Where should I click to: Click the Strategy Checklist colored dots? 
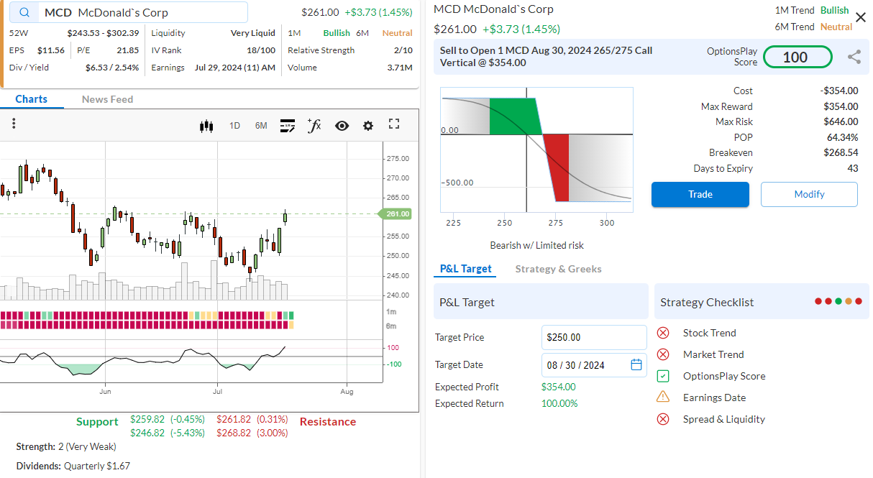point(838,302)
